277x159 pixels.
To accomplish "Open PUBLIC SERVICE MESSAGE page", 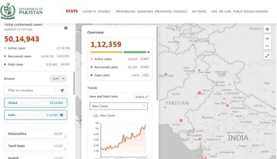I will [250, 11].
